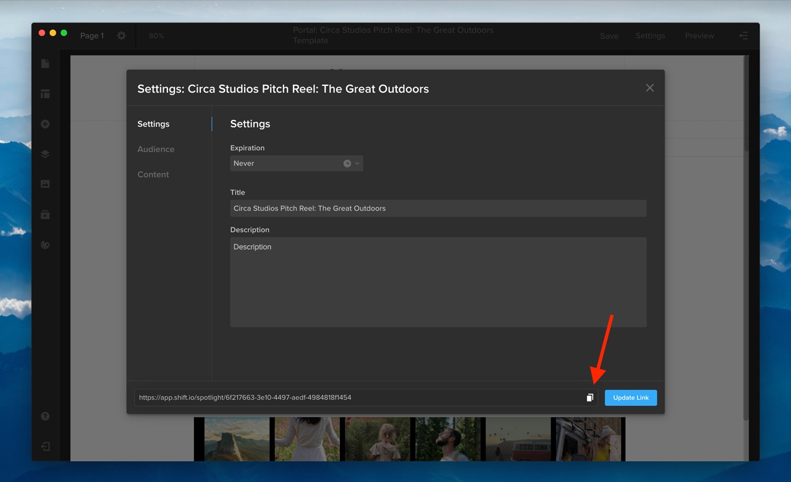791x482 pixels.
Task: Click the clock icon in Expiration field
Action: pos(347,163)
